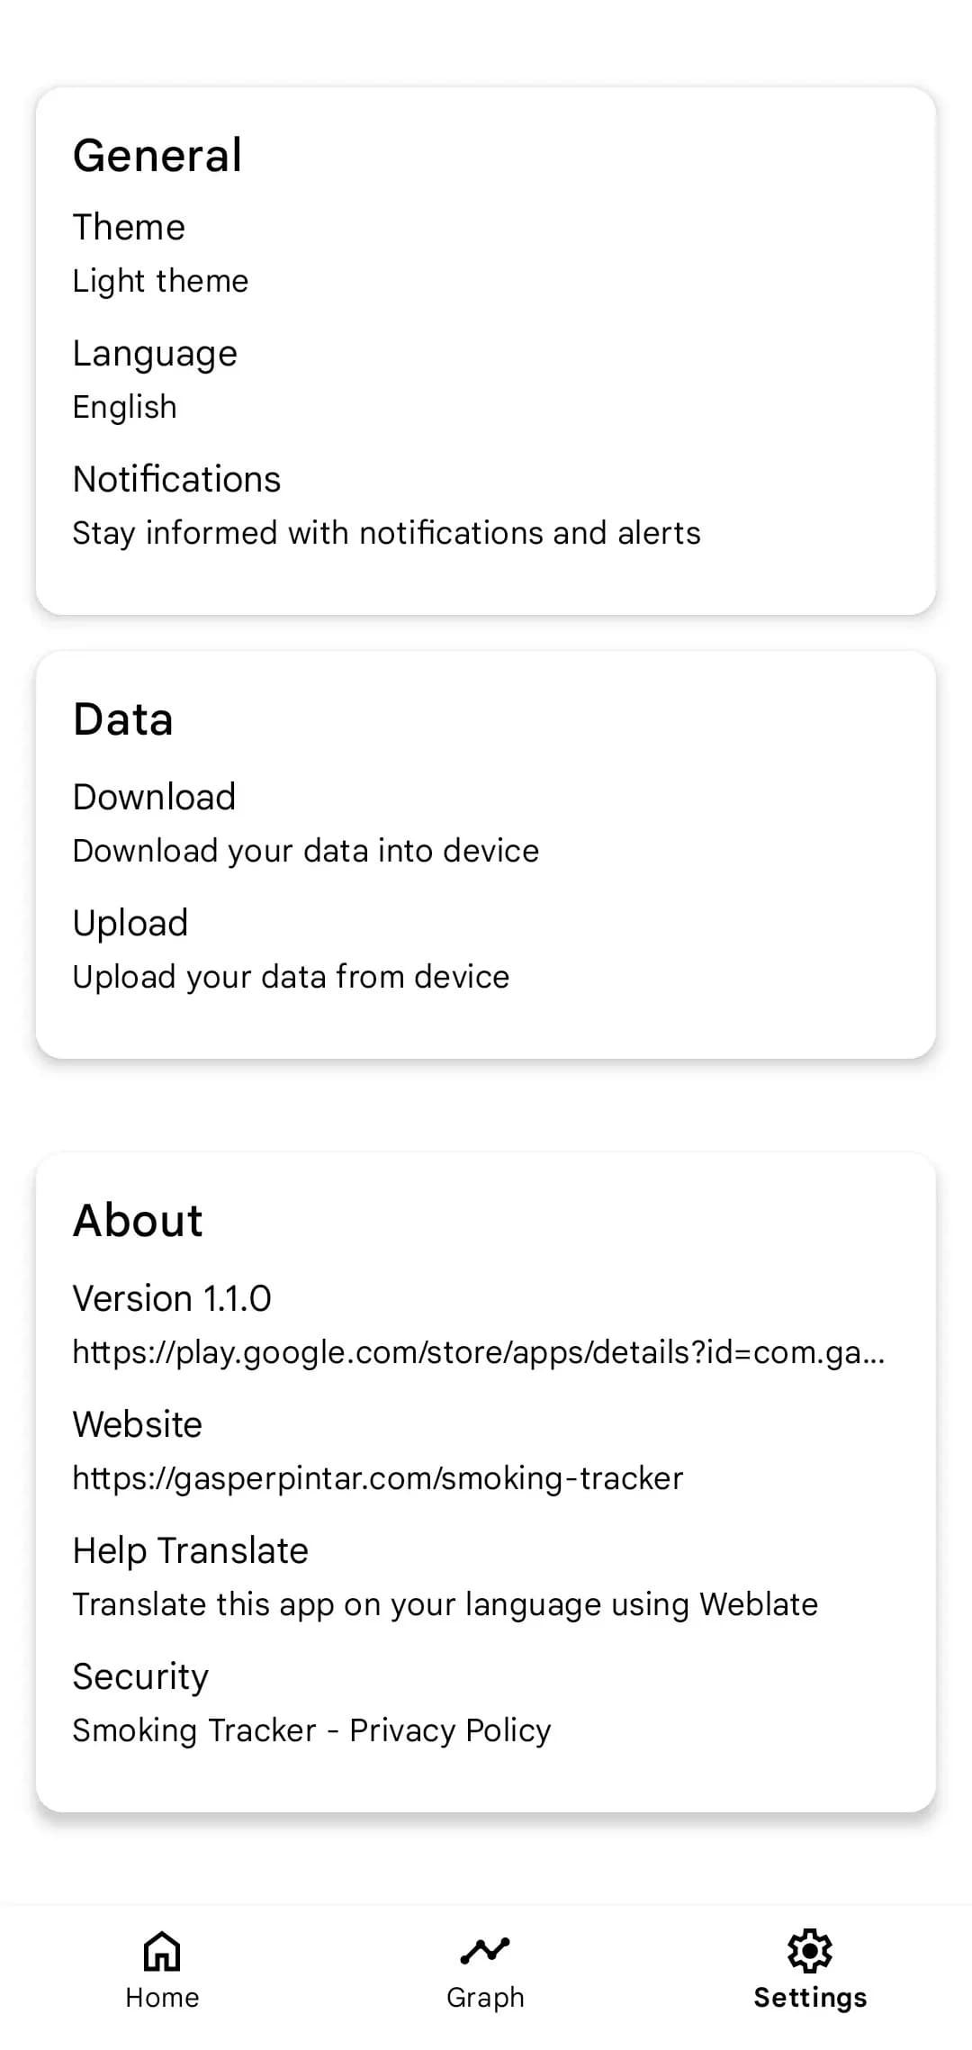Tap Help Translate to open Weblate
Image resolution: width=972 pixels, height=2050 pixels.
(x=190, y=1549)
